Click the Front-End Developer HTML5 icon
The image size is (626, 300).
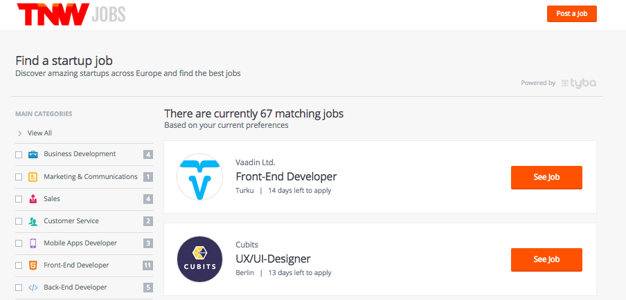[33, 265]
